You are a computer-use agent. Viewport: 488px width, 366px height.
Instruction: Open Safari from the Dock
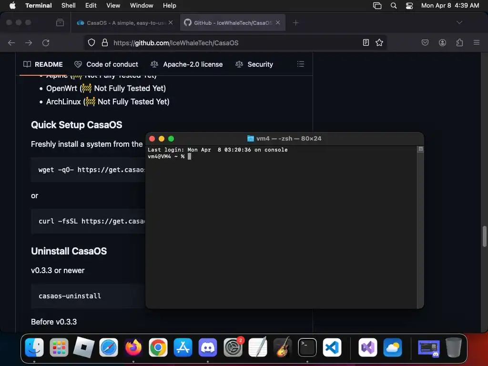[x=109, y=347]
